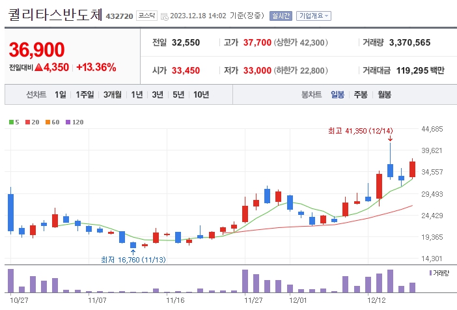
Task: Click the calendar icon beside the date
Action: (165, 16)
